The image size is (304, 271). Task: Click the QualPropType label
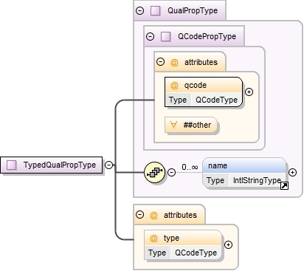[193, 10]
